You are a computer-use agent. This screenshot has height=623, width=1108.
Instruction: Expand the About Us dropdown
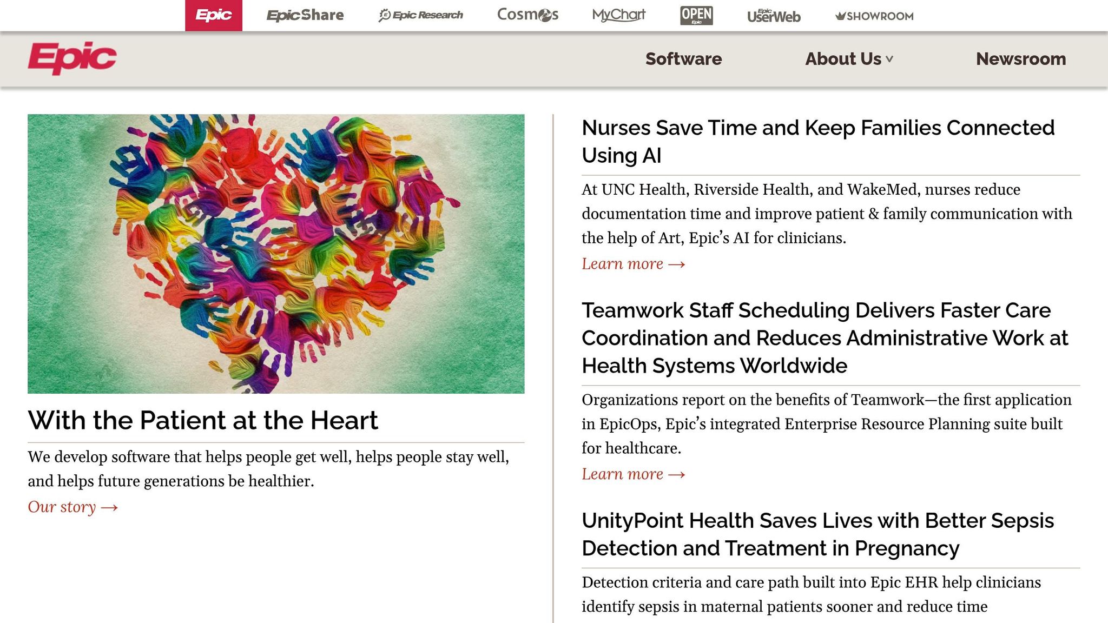pyautogui.click(x=849, y=59)
